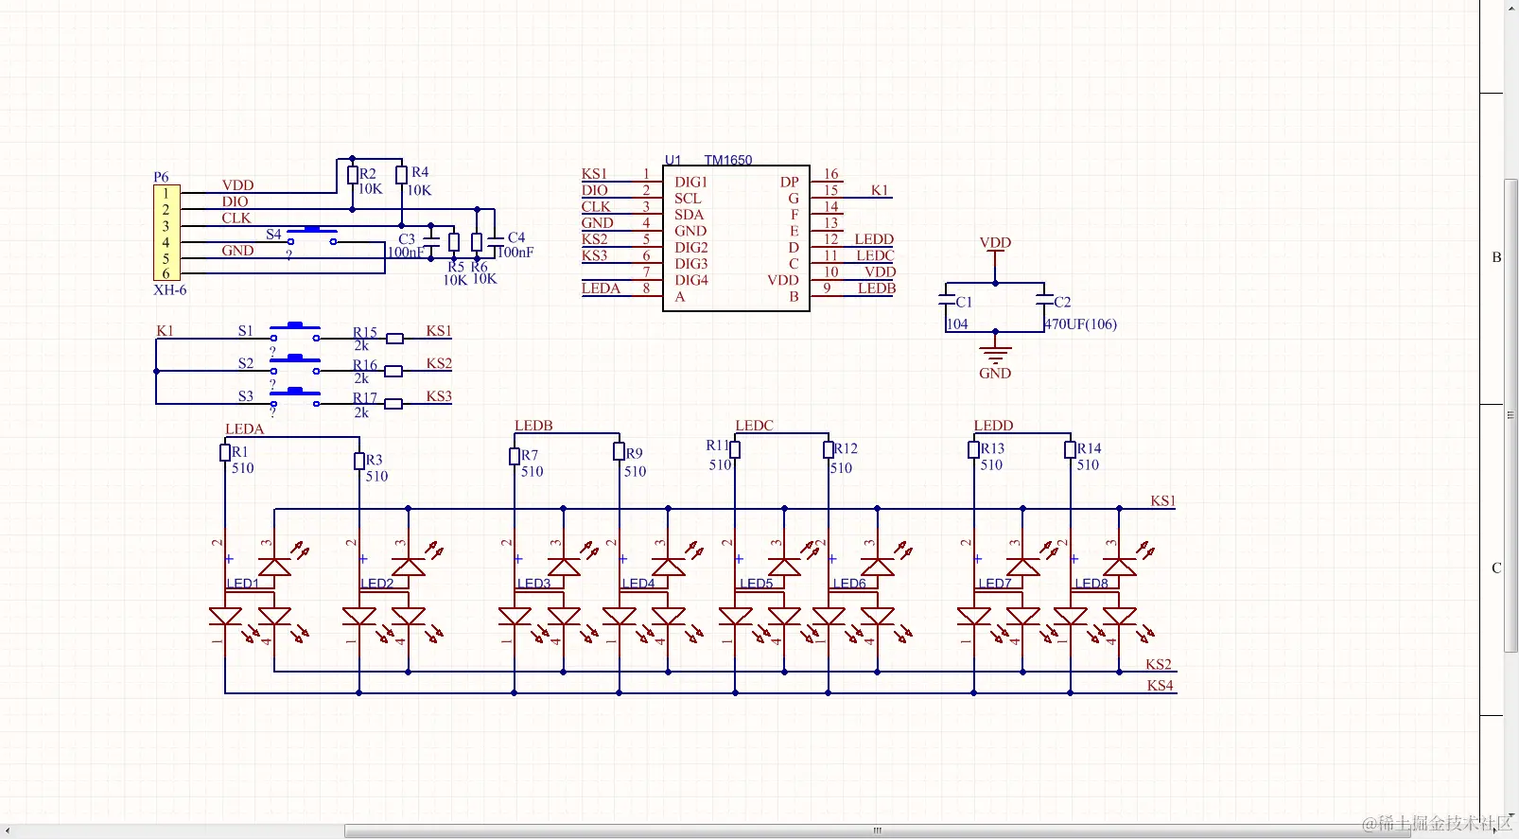Select resistor R13 510 symbol
Viewport: 1519px width, 839px height.
973,450
